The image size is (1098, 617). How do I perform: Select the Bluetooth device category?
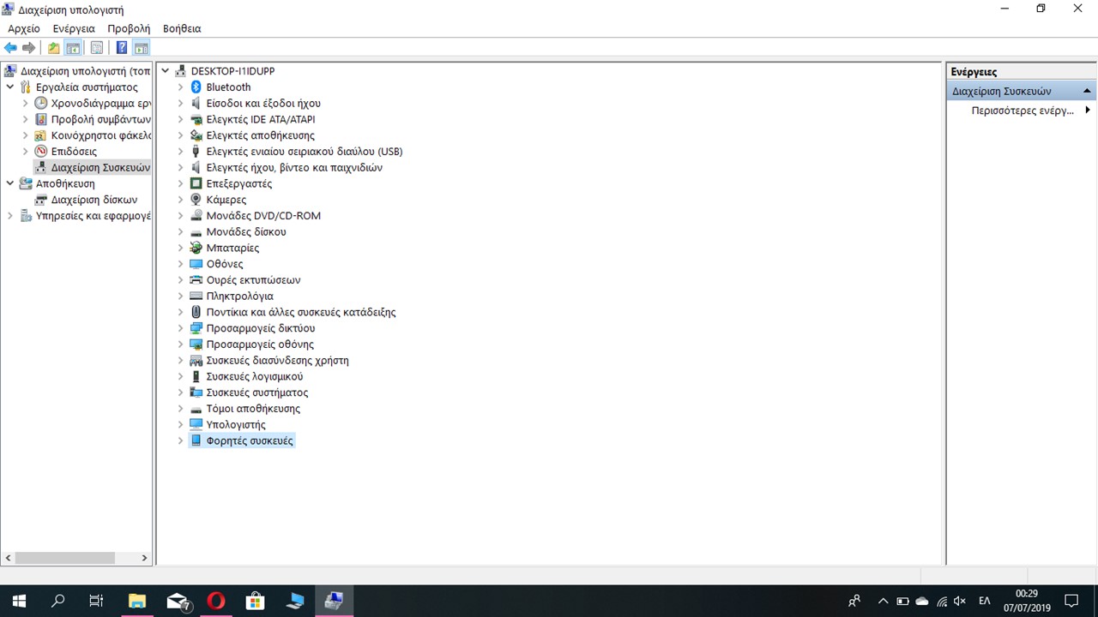227,87
